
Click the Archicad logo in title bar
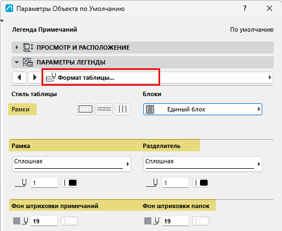pos(9,8)
